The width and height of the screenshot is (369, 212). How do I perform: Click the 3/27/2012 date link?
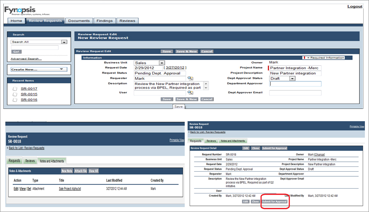tap(175, 68)
